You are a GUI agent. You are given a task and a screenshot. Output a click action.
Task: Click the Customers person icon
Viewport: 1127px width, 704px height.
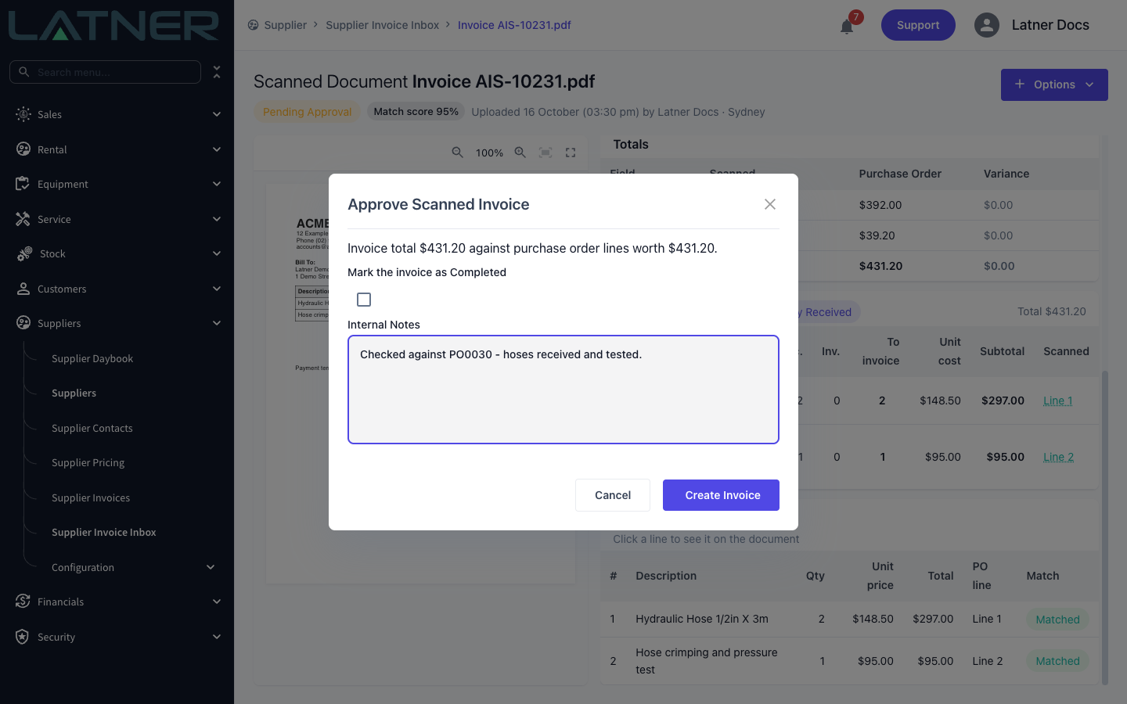[23, 289]
